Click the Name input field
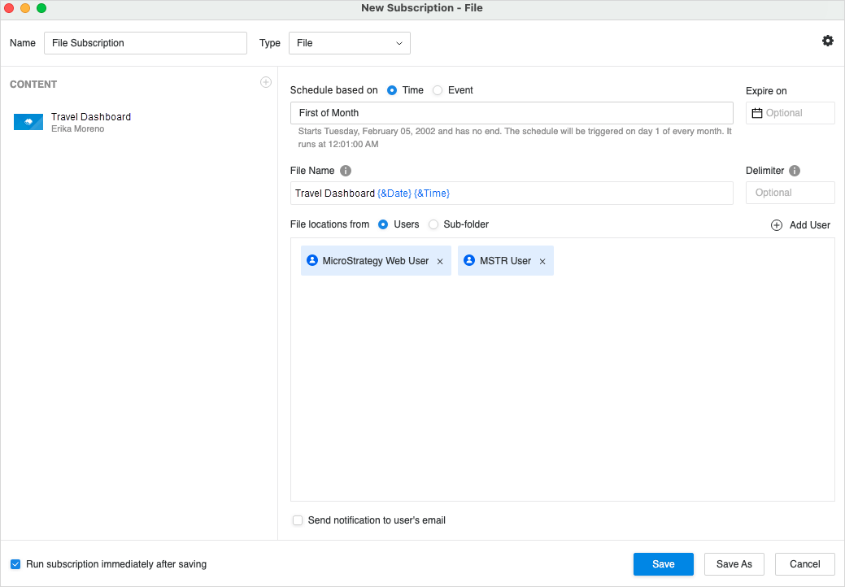Screen dimensions: 845x587 (145, 43)
